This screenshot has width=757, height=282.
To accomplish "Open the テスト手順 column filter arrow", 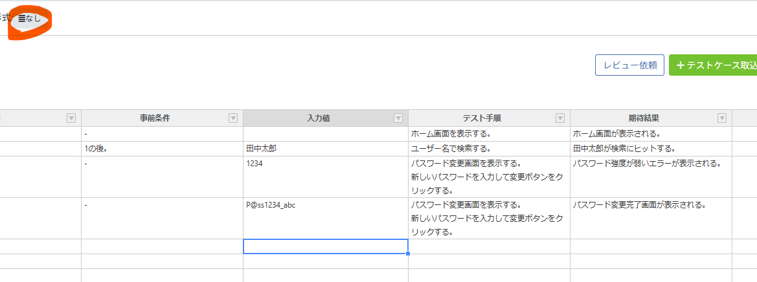I will pyautogui.click(x=560, y=118).
